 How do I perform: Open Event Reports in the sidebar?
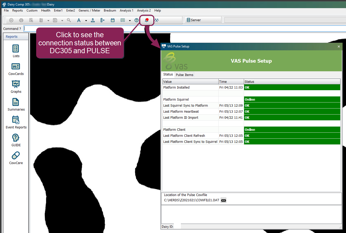pyautogui.click(x=16, y=122)
